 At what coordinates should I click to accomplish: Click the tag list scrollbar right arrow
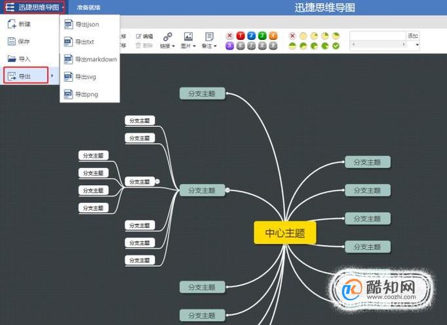pyautogui.click(x=403, y=44)
